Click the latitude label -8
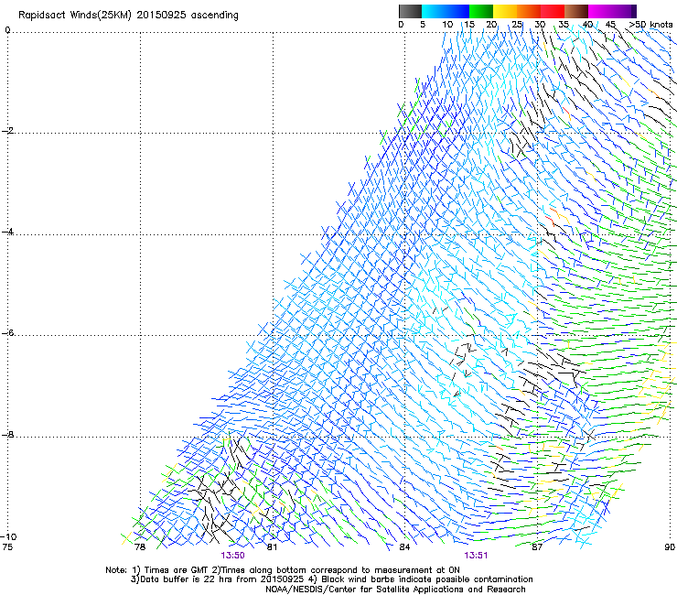Image resolution: width=677 pixels, height=595 pixels. [7, 435]
